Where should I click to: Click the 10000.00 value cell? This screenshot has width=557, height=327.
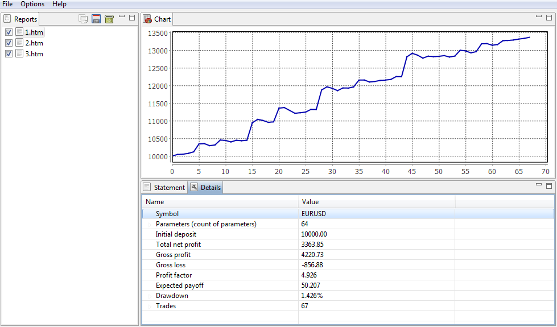pos(377,234)
